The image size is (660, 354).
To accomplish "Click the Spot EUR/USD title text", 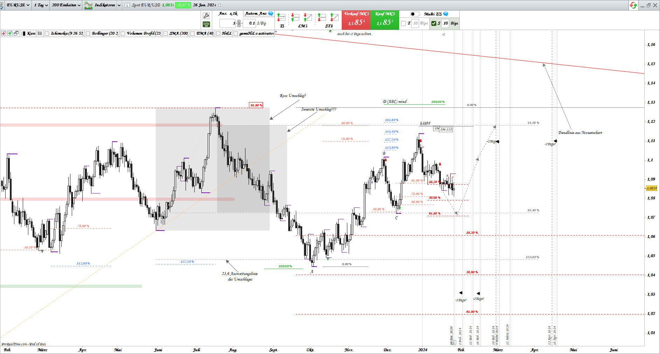I will (x=146, y=5).
